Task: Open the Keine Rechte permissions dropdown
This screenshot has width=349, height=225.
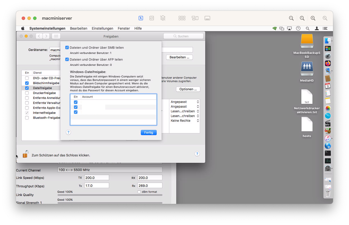Action: [x=185, y=121]
